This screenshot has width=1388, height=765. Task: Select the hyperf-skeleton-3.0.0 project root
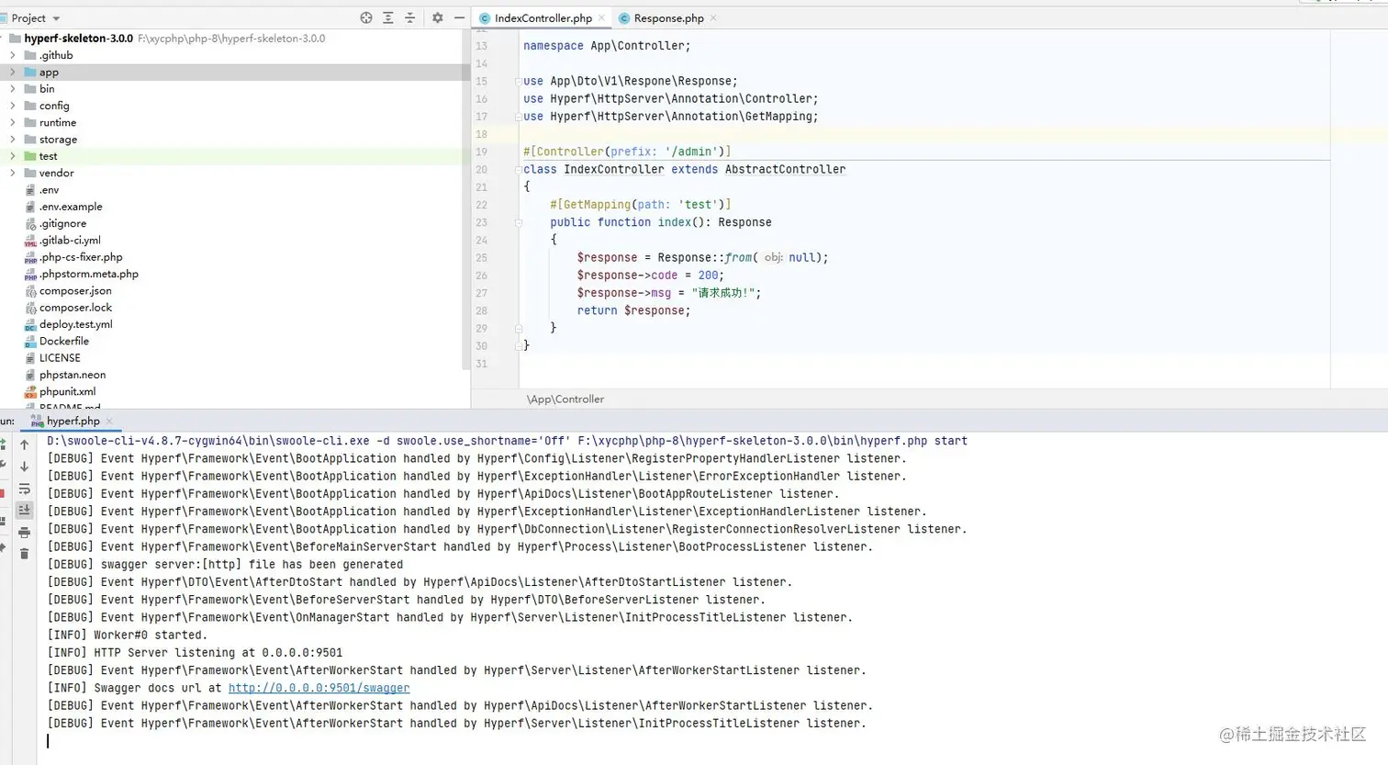[x=79, y=39]
